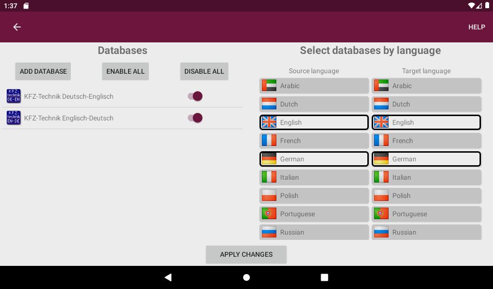Click the DISABLE ALL button

204,71
